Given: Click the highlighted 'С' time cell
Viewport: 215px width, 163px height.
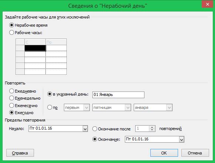Looking at the screenshot, I should tap(35, 48).
